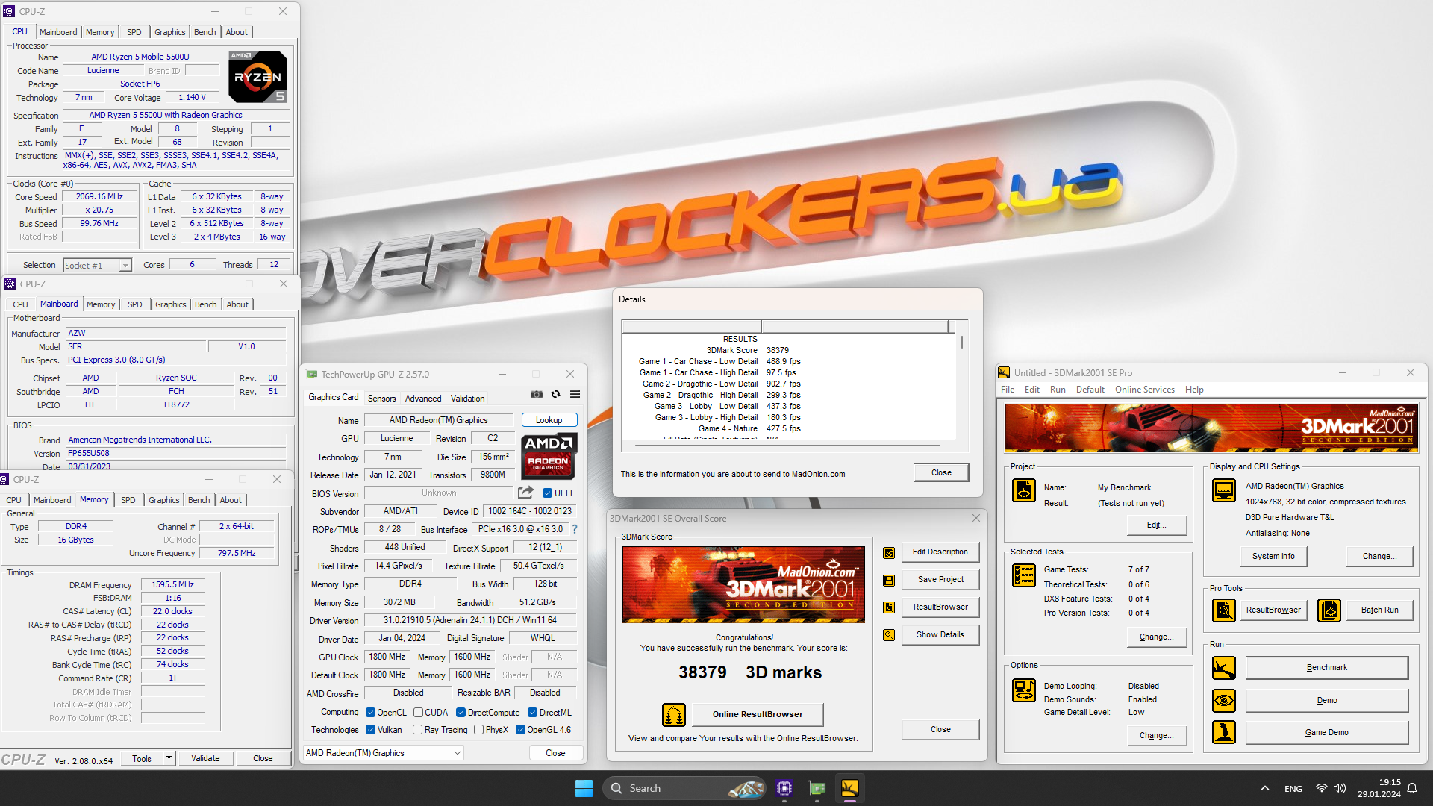
Task: Toggle the CUDA checkbox
Action: tap(418, 713)
